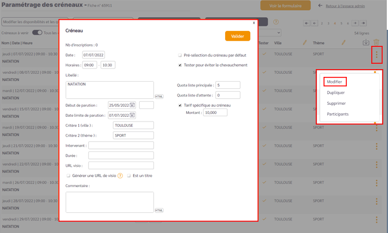Click Horaires start time 09:00 field

click(90, 65)
